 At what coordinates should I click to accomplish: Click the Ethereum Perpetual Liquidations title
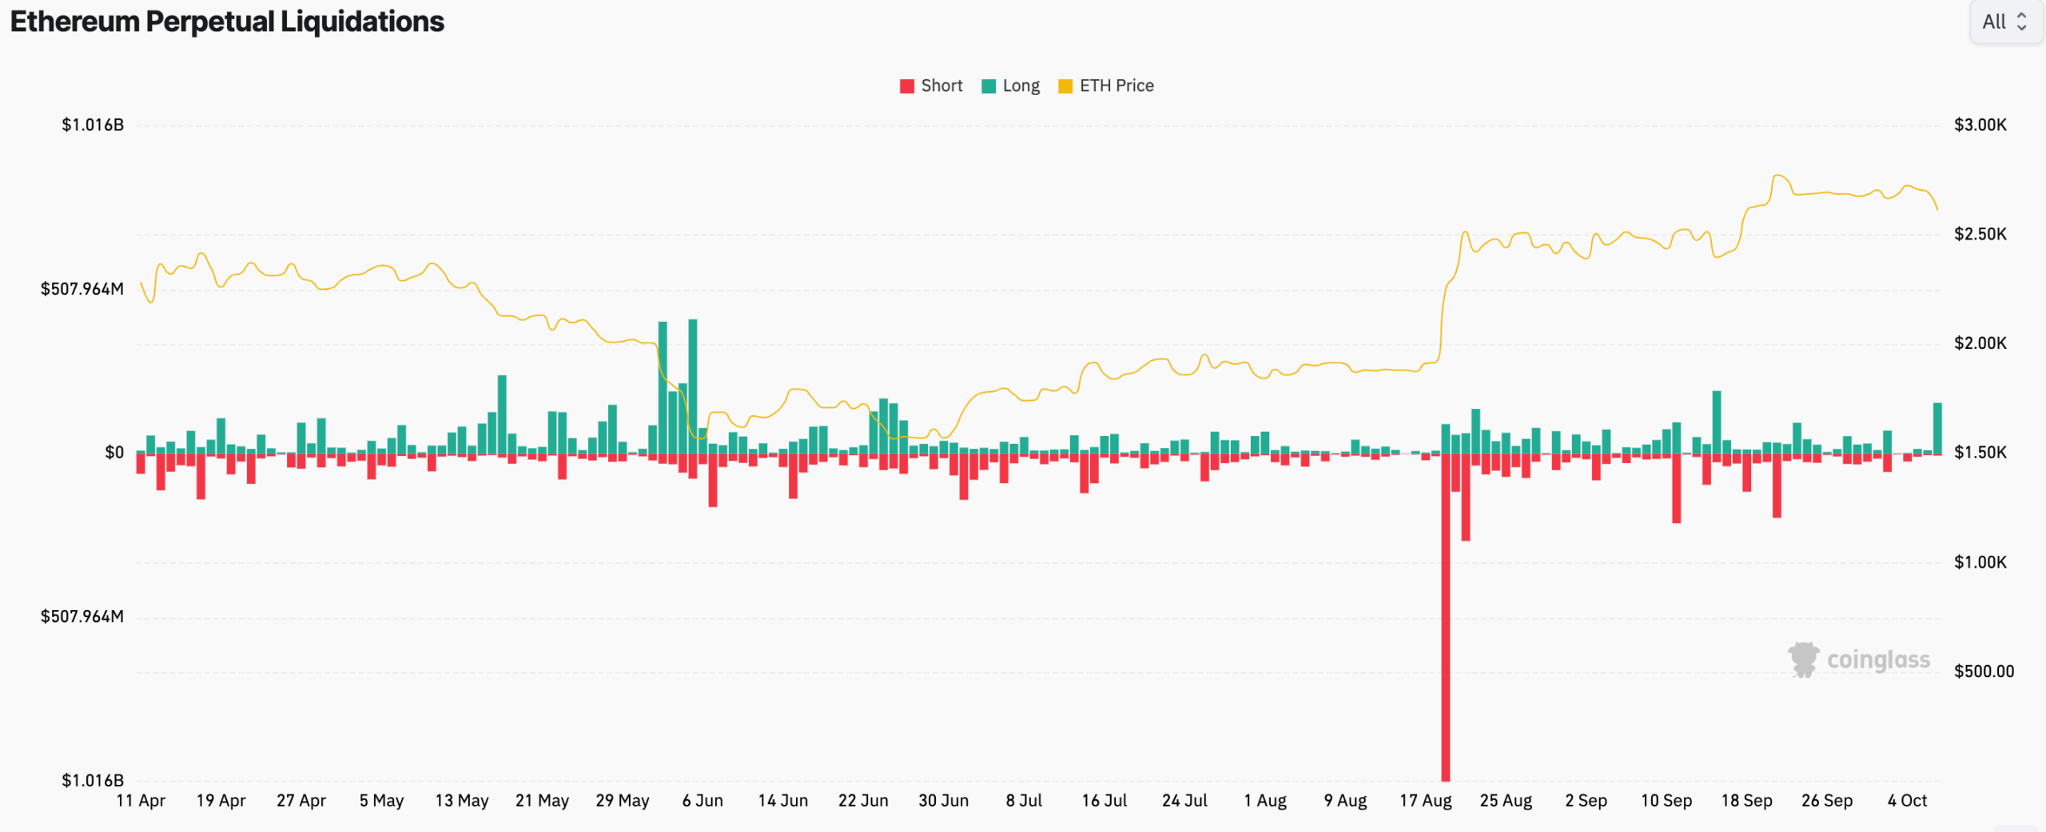[227, 22]
